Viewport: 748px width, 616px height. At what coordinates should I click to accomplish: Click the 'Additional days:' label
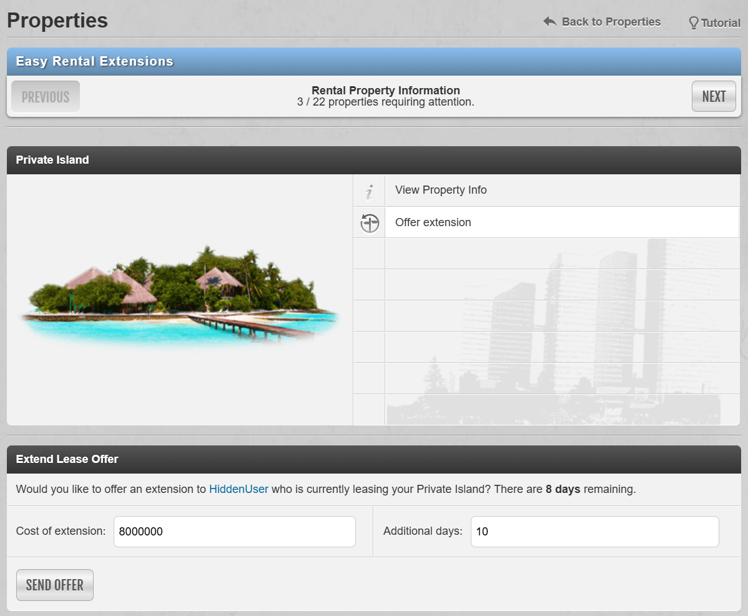[423, 531]
